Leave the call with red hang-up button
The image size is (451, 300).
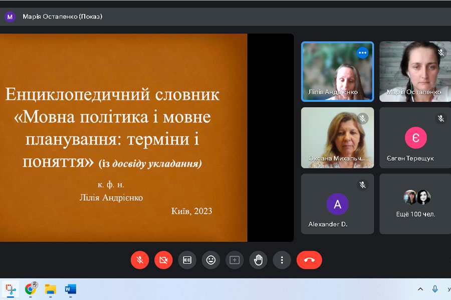[309, 260]
